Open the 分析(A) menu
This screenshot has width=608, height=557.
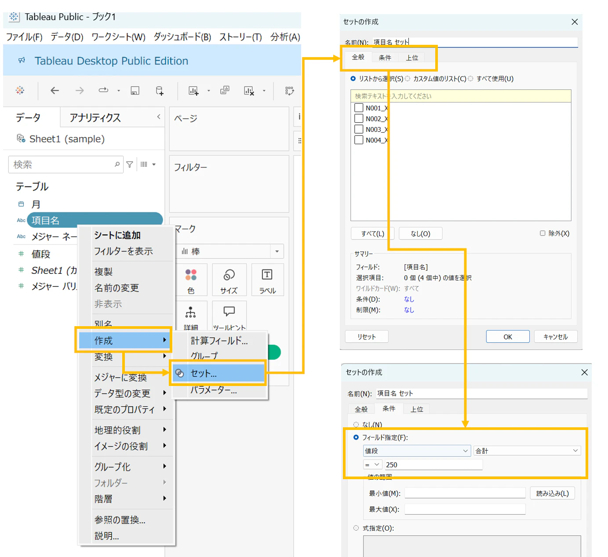point(285,37)
